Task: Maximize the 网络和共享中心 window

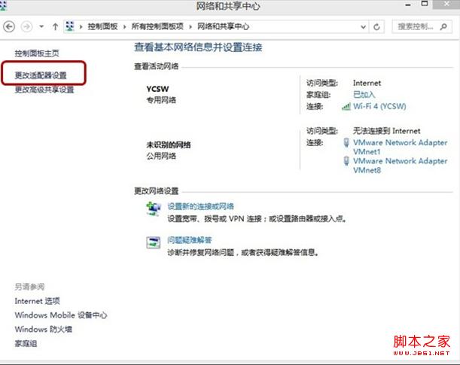Action: [425, 4]
